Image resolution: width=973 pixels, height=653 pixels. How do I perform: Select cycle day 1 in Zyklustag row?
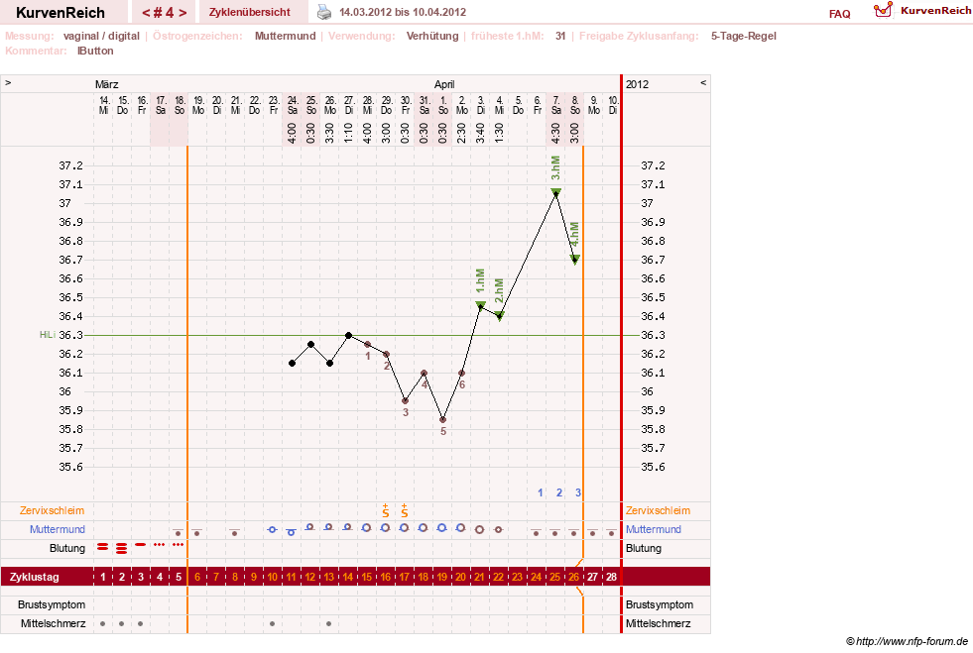pos(103,577)
